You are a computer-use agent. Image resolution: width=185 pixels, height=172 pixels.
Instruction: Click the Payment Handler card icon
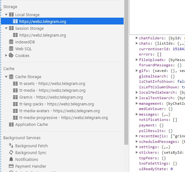pyautogui.click(x=11, y=166)
